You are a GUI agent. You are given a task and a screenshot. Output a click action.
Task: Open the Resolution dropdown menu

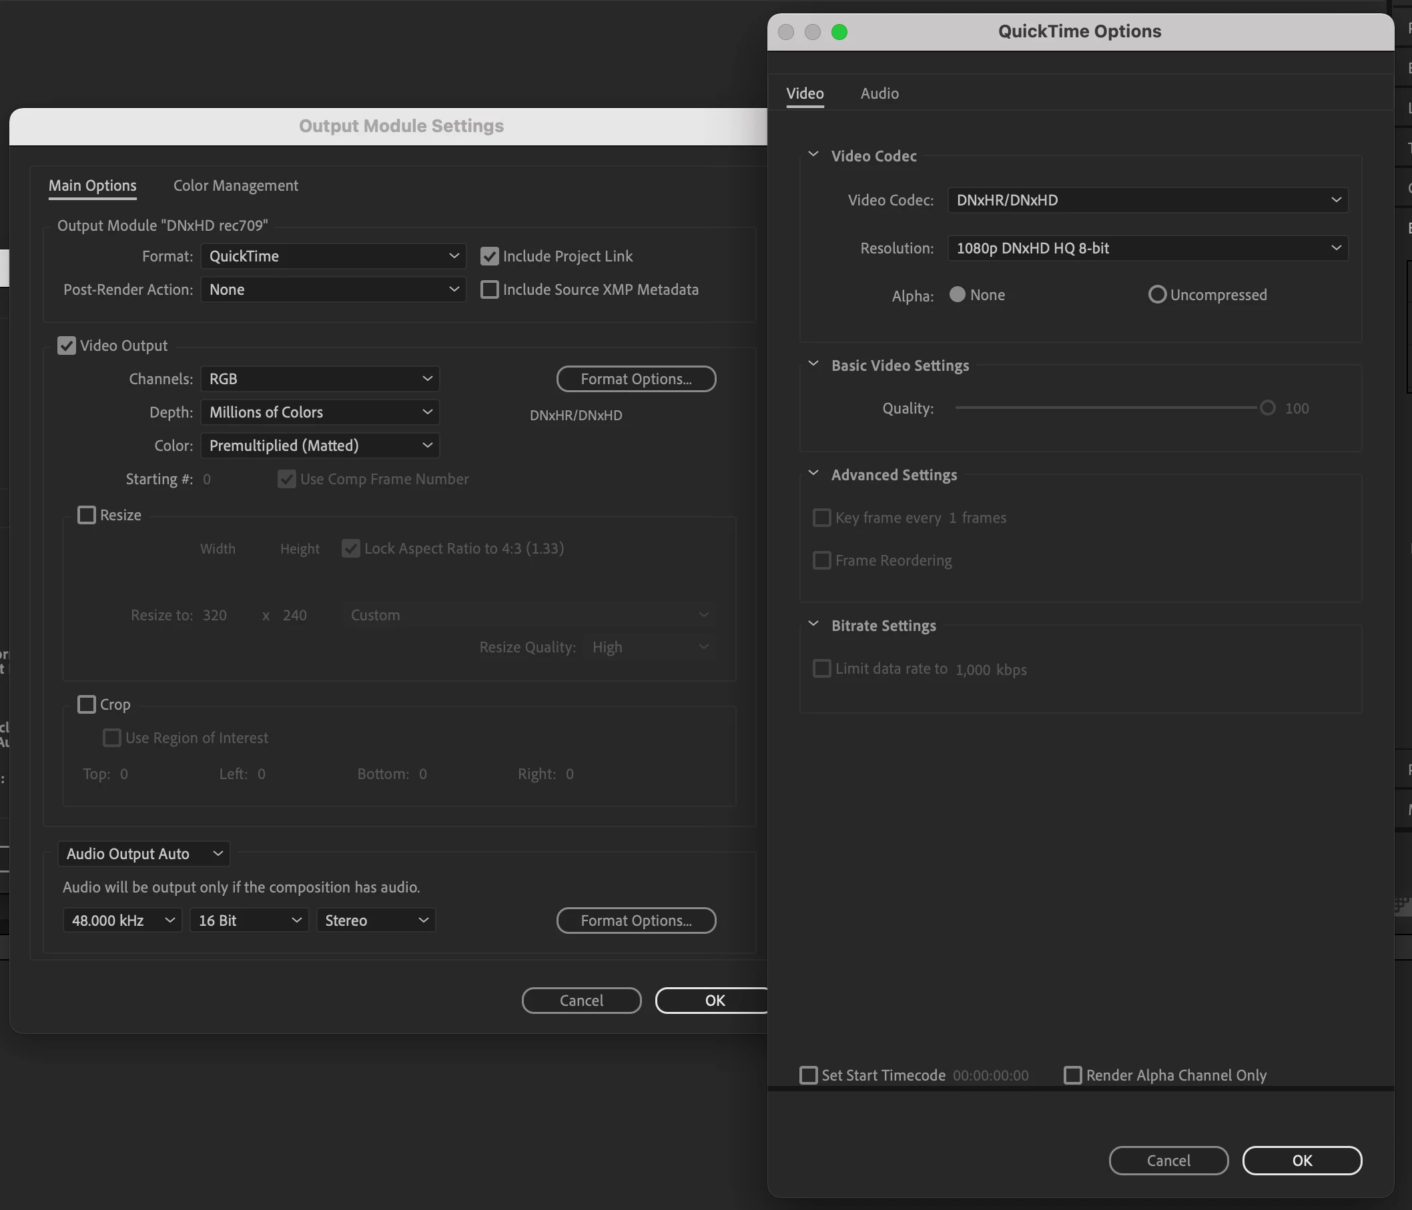pyautogui.click(x=1147, y=248)
